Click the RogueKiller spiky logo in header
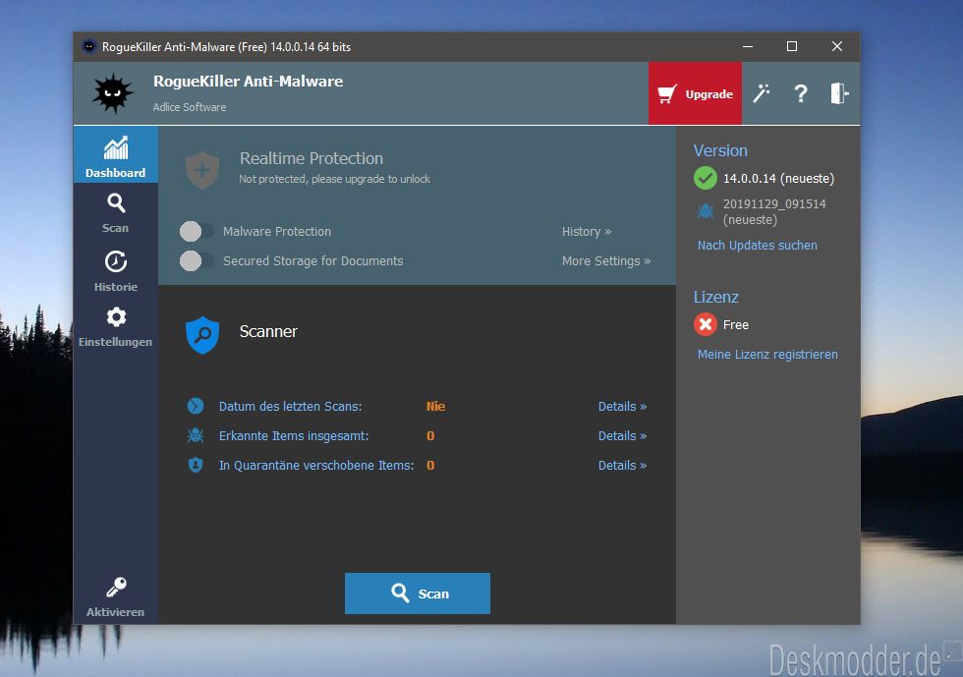This screenshot has height=677, width=963. coord(112,93)
